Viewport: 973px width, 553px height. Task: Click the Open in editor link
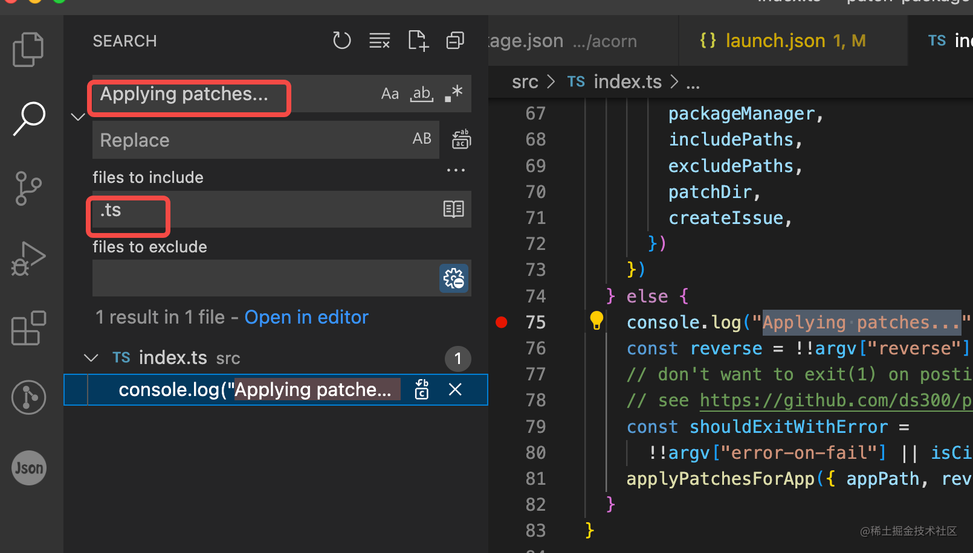306,318
